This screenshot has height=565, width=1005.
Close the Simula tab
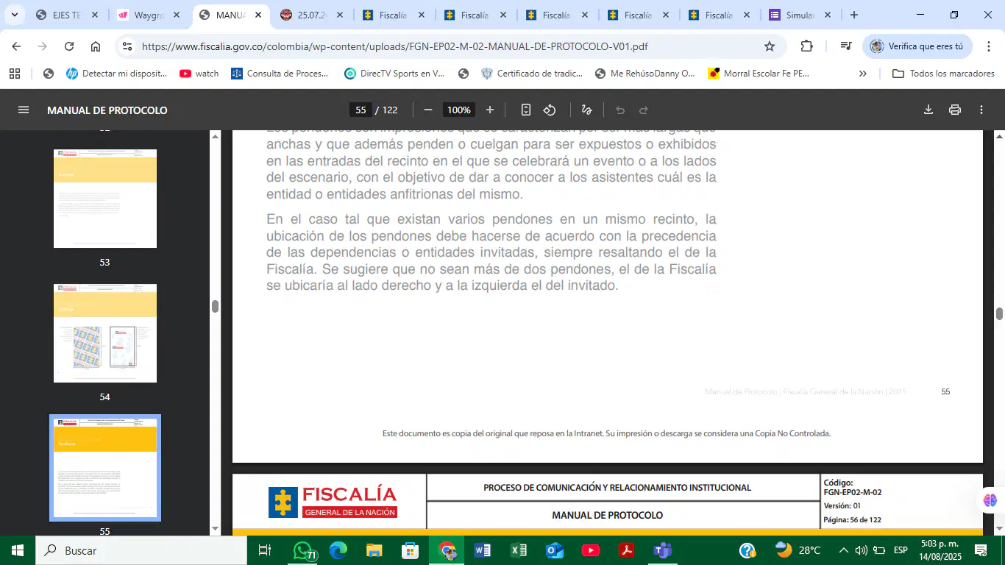pyautogui.click(x=828, y=15)
